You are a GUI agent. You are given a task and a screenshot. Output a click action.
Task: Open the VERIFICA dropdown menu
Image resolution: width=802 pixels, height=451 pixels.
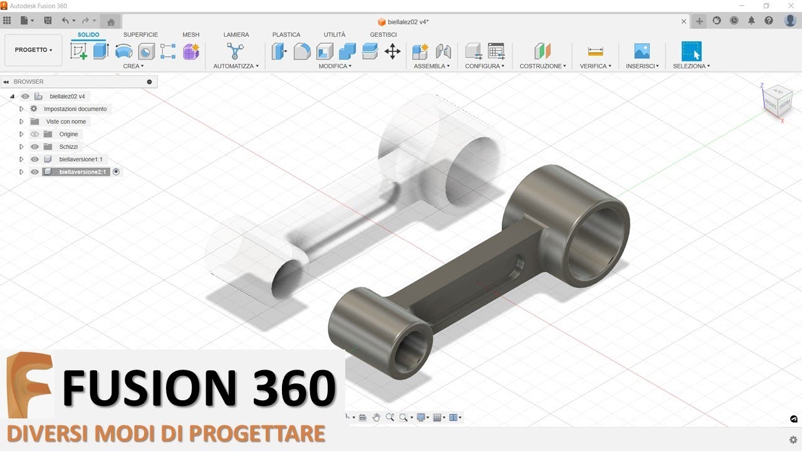click(x=595, y=66)
